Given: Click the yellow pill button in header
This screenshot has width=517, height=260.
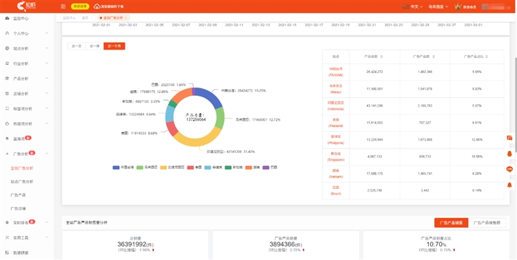Looking at the screenshot, I should (80, 6).
